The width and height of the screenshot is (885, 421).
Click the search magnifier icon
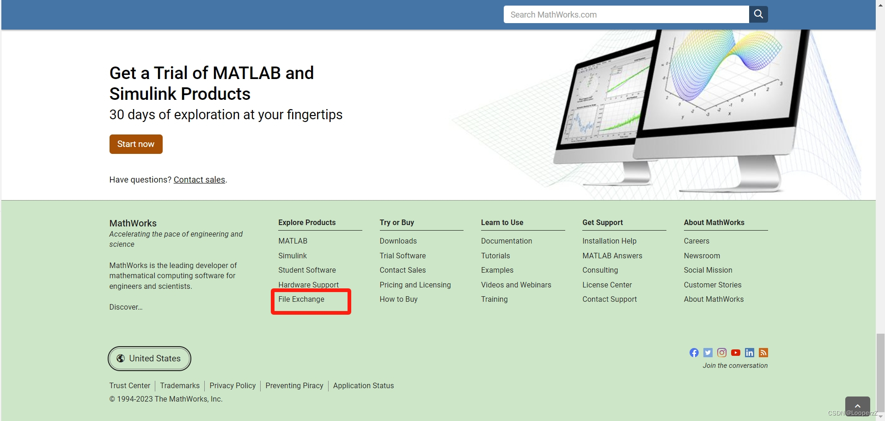(x=757, y=14)
